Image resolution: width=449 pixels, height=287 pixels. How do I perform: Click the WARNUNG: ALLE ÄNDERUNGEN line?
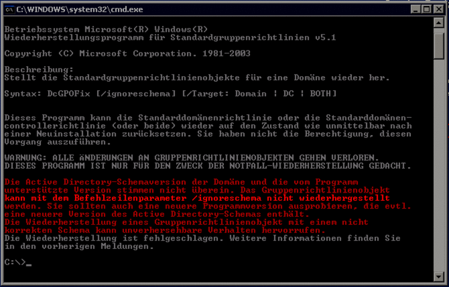click(192, 158)
